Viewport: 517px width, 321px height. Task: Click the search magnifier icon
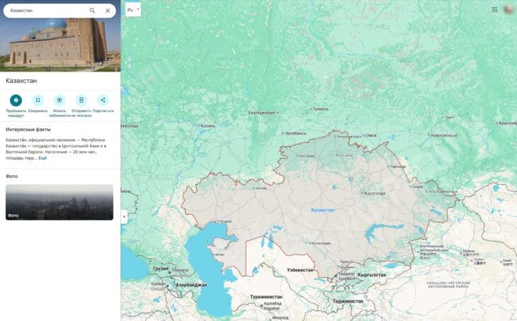(x=92, y=11)
